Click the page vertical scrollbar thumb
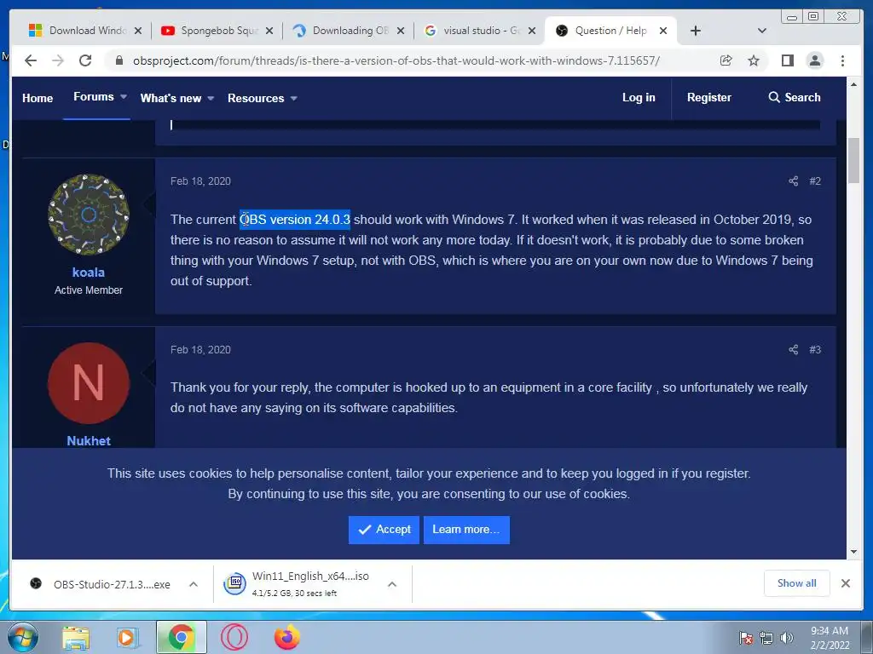Image resolution: width=873 pixels, height=654 pixels. (853, 160)
